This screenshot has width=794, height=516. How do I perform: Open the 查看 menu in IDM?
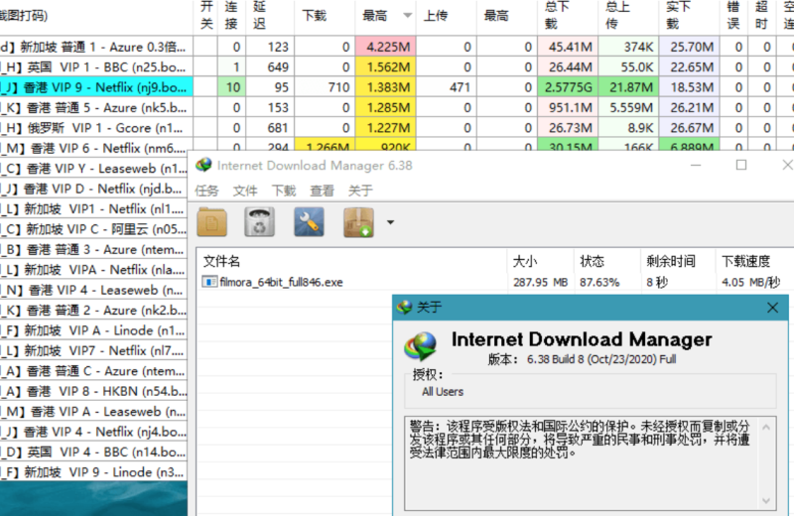(322, 191)
